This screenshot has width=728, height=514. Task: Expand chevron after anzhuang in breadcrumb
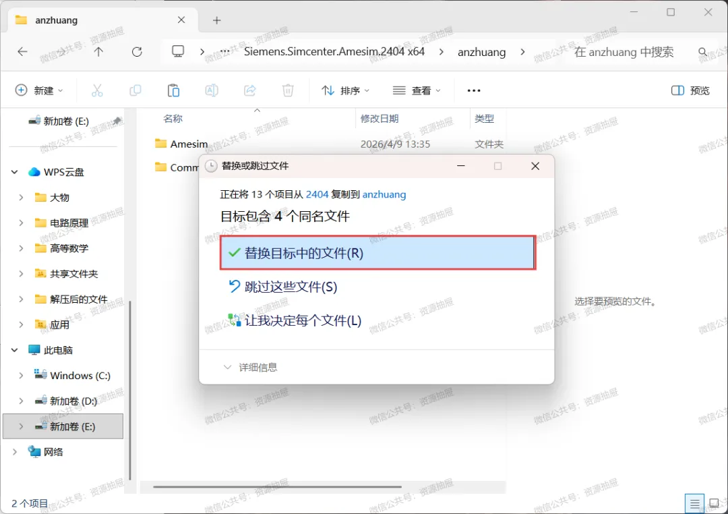[523, 51]
